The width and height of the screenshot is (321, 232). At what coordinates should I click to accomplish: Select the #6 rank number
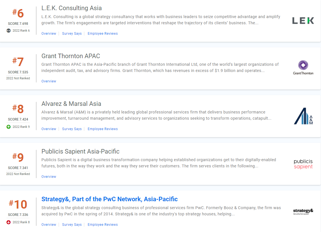click(x=18, y=13)
